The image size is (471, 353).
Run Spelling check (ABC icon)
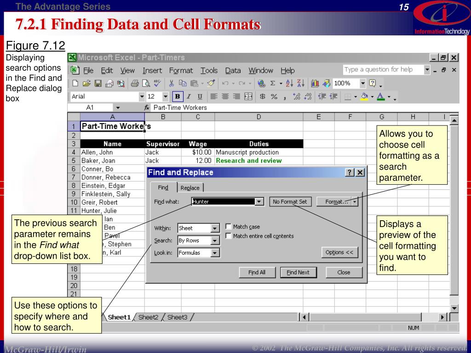click(x=157, y=83)
